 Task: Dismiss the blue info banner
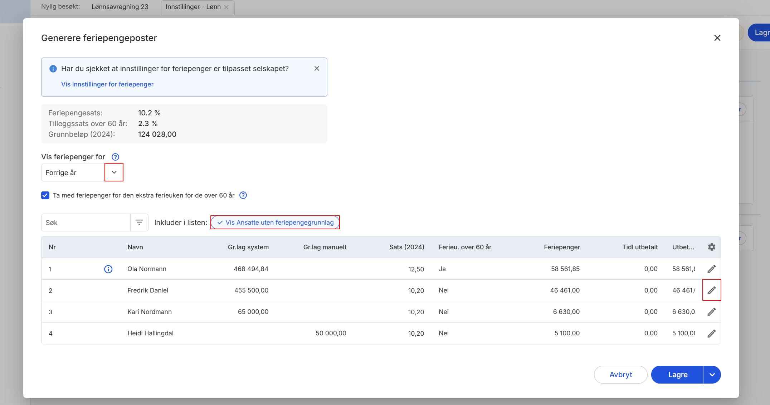[x=317, y=69]
